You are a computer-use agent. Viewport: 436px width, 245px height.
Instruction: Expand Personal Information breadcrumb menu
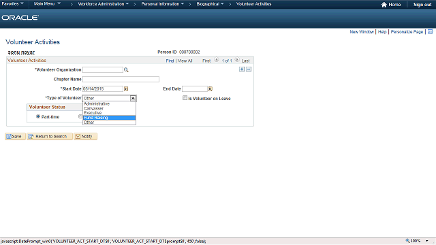[x=163, y=4]
